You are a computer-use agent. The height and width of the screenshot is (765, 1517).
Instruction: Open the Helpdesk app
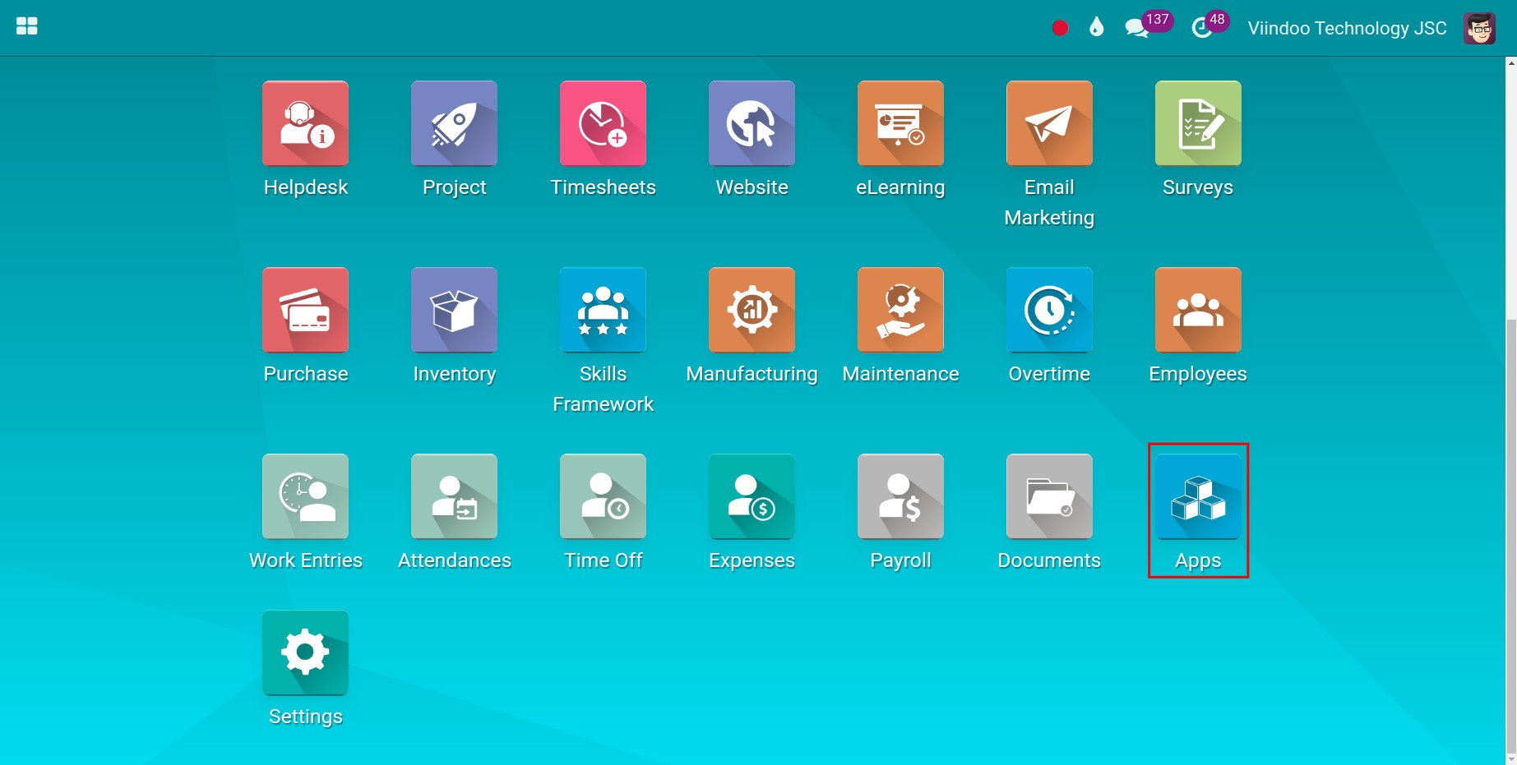tap(305, 123)
